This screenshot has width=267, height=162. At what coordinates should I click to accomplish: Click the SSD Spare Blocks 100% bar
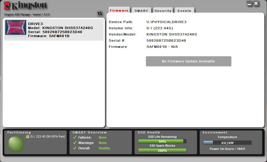point(162,151)
